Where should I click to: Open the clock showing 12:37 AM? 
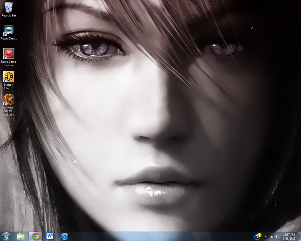click(289, 235)
